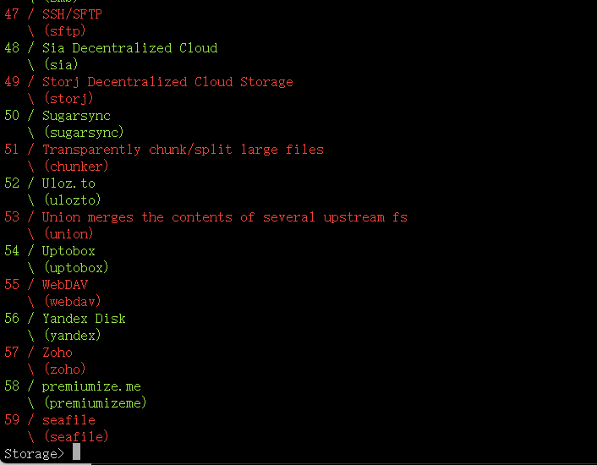Click the Storage> prompt input cursor
Screen dimensions: 597x465
point(77,451)
